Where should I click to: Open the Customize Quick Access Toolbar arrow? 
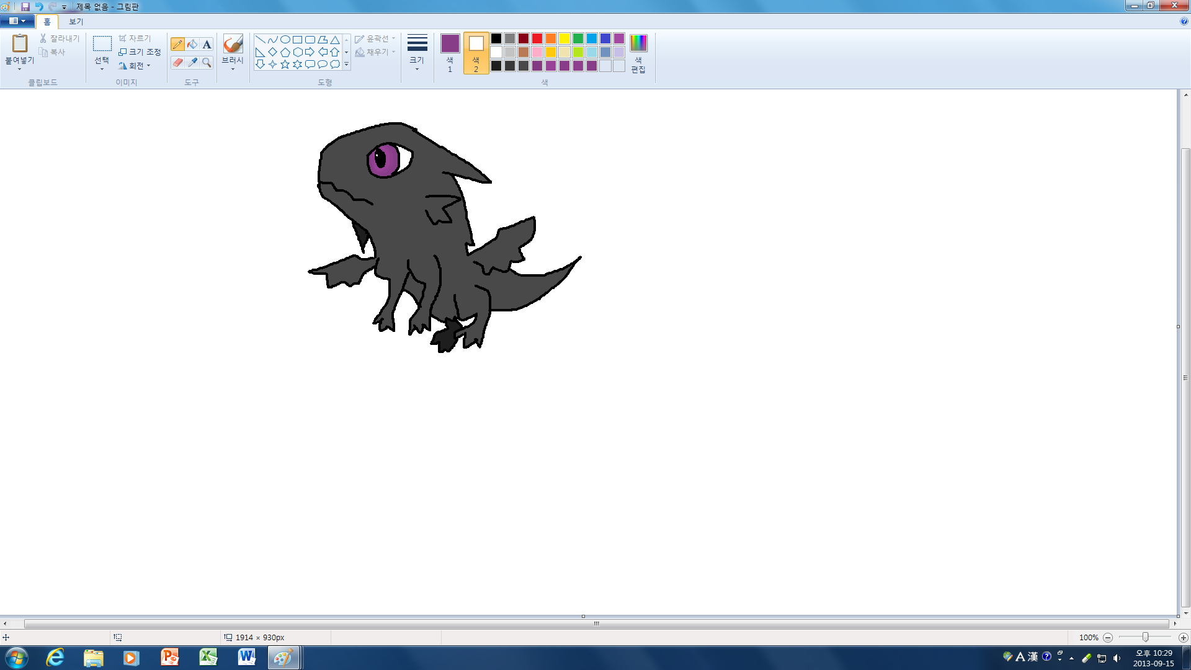click(64, 7)
